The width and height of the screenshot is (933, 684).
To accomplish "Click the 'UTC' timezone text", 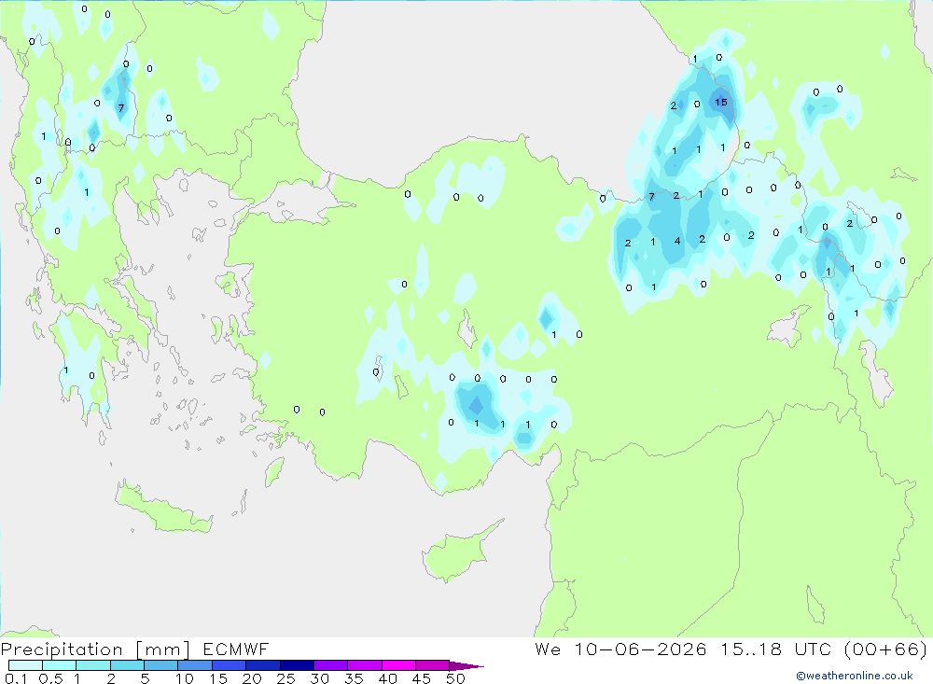I will tap(815, 649).
